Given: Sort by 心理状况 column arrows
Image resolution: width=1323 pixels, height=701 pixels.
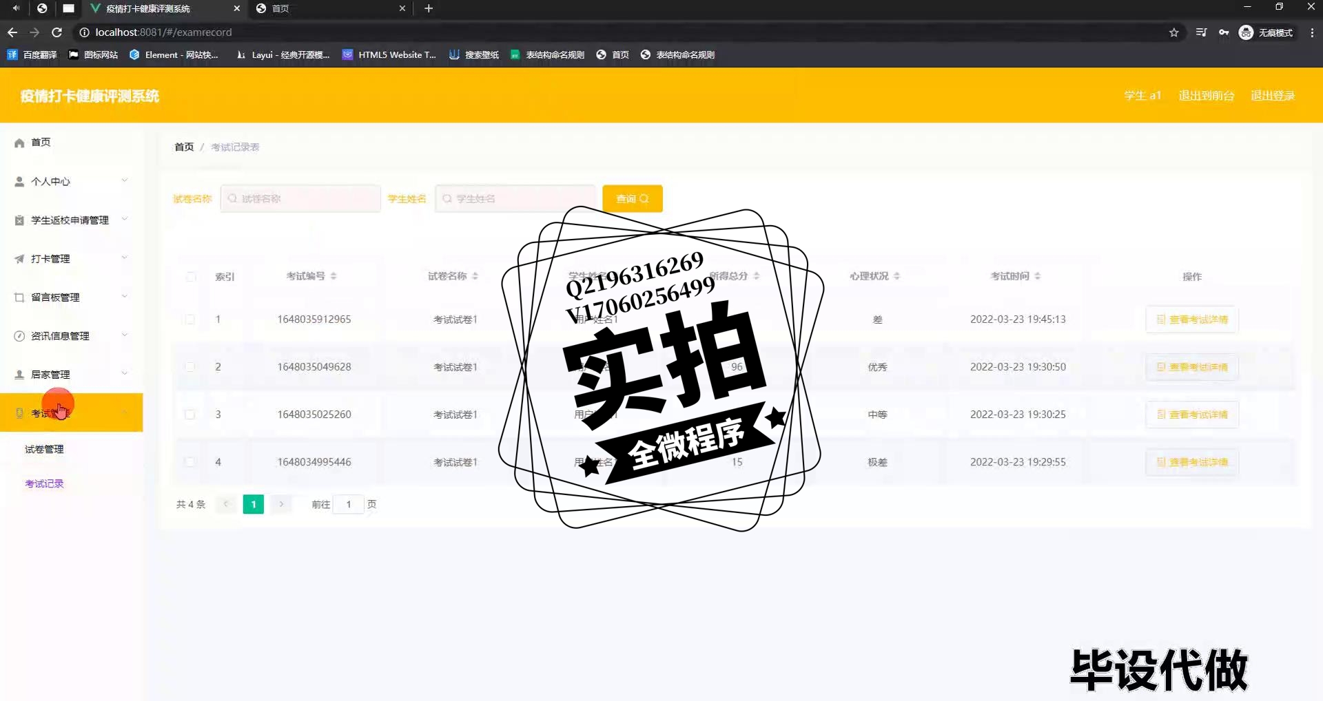Looking at the screenshot, I should [896, 275].
